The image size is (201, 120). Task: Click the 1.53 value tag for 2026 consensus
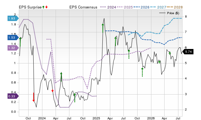[x=13, y=38]
